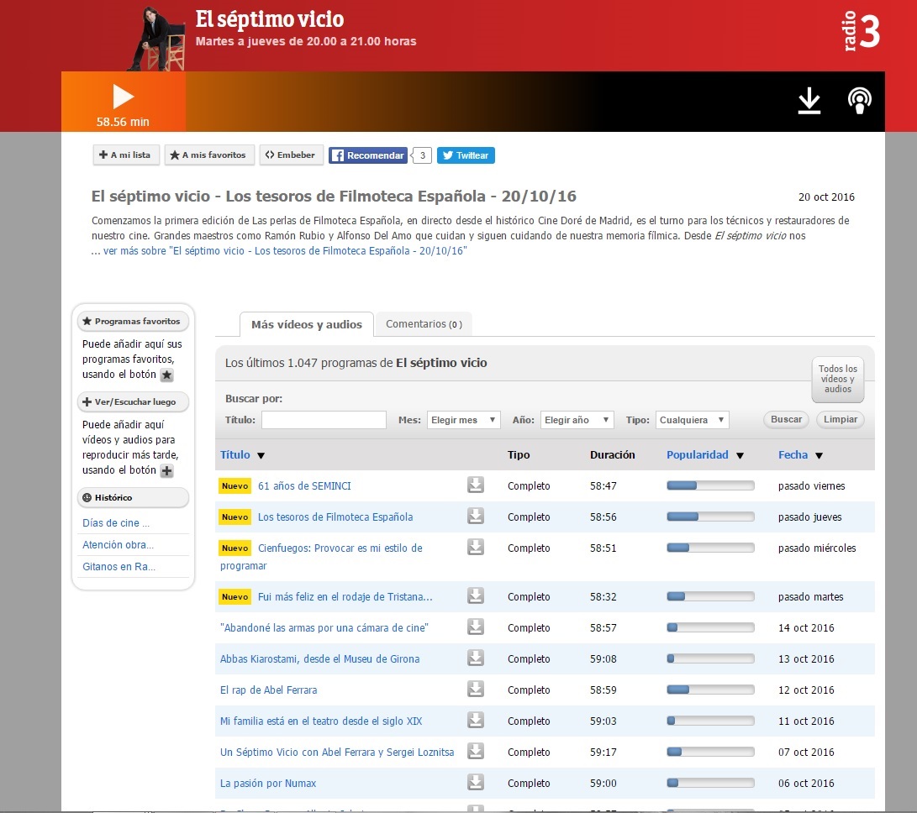The width and height of the screenshot is (917, 813).
Task: Open 'Abandoné las armas por una cámara' link
Action: coord(324,627)
